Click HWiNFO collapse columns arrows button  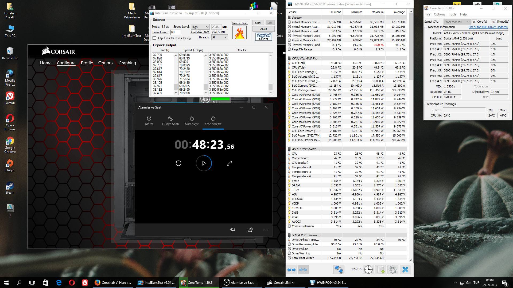[303, 270]
